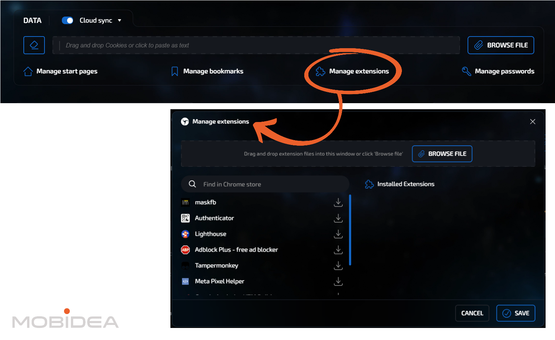Viewport: 555px width, 340px height.
Task: Click the extensions list scrollbar
Action: 350,230
